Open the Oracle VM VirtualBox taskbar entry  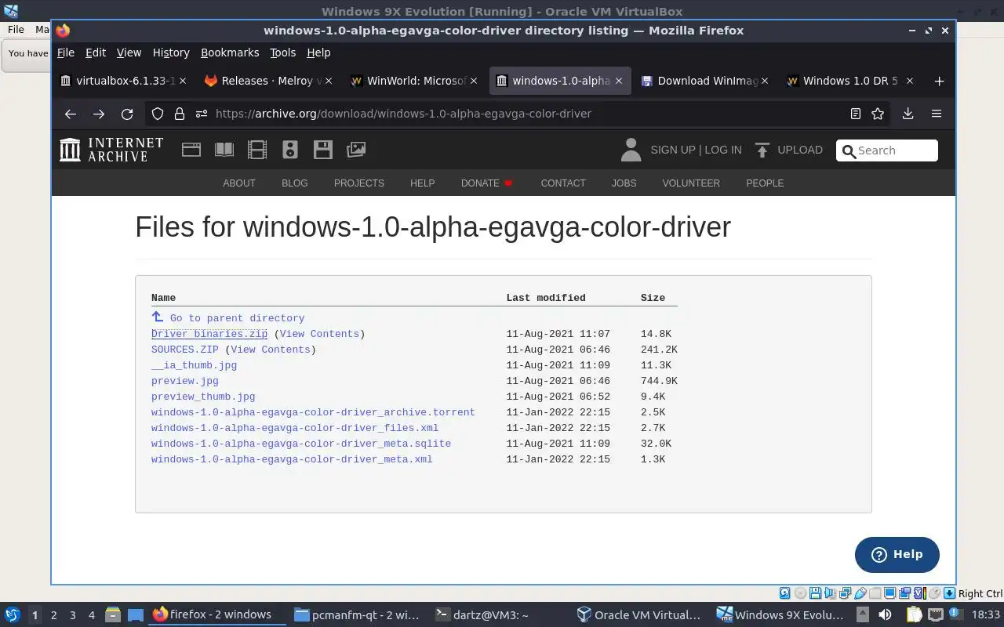639,615
